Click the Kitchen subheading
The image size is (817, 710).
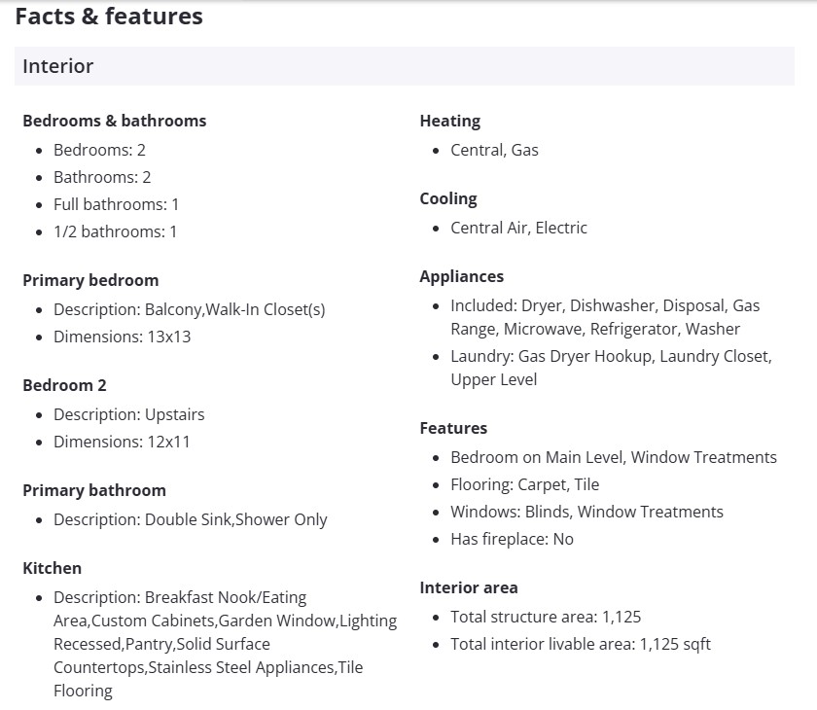coord(52,568)
